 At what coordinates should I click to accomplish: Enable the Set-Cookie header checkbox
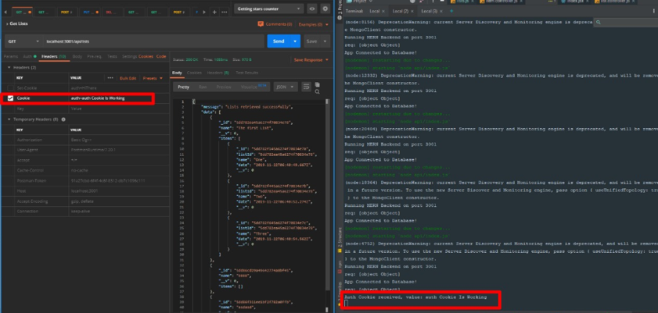coord(10,88)
